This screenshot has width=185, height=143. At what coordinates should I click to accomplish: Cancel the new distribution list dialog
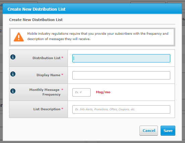click(x=149, y=131)
